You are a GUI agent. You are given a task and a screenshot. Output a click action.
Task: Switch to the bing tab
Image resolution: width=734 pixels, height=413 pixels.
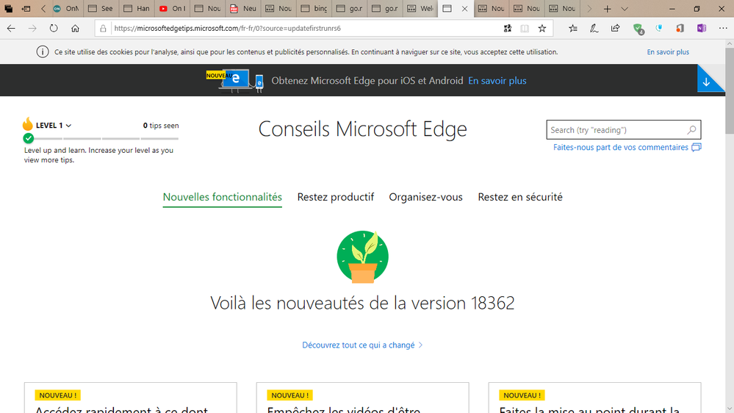pyautogui.click(x=314, y=8)
